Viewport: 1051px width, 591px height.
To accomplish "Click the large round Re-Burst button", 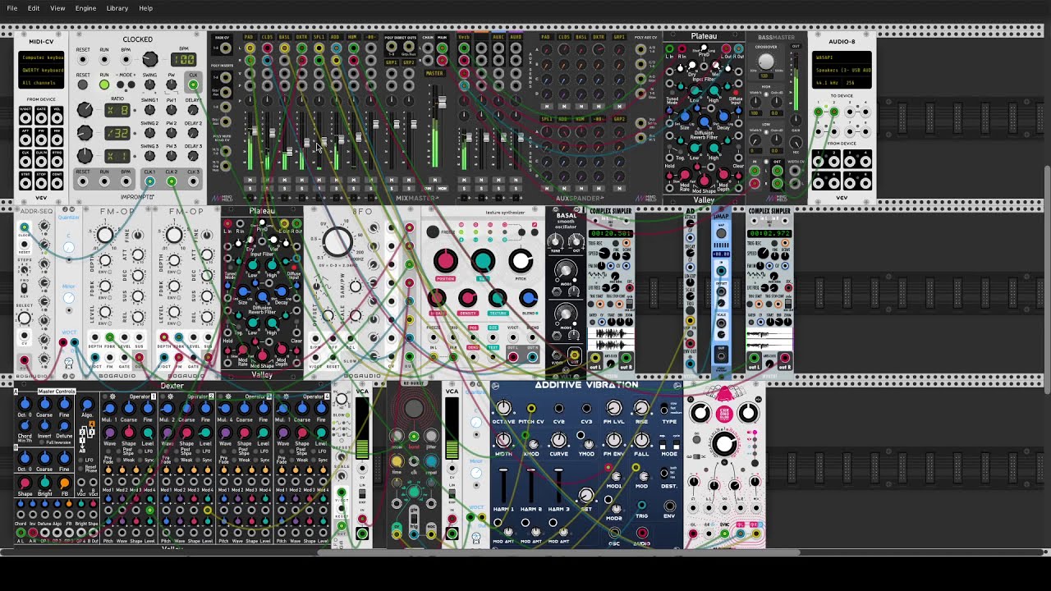I will coord(414,408).
